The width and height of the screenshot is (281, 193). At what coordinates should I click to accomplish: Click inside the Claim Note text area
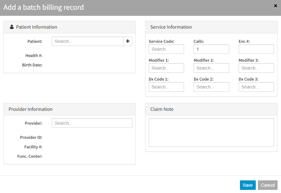211,133
